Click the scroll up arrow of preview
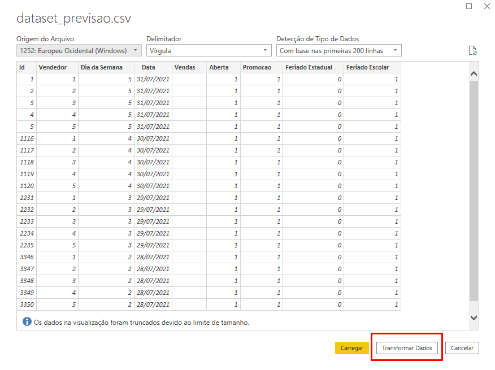Viewport: 495px width, 370px height. point(474,74)
